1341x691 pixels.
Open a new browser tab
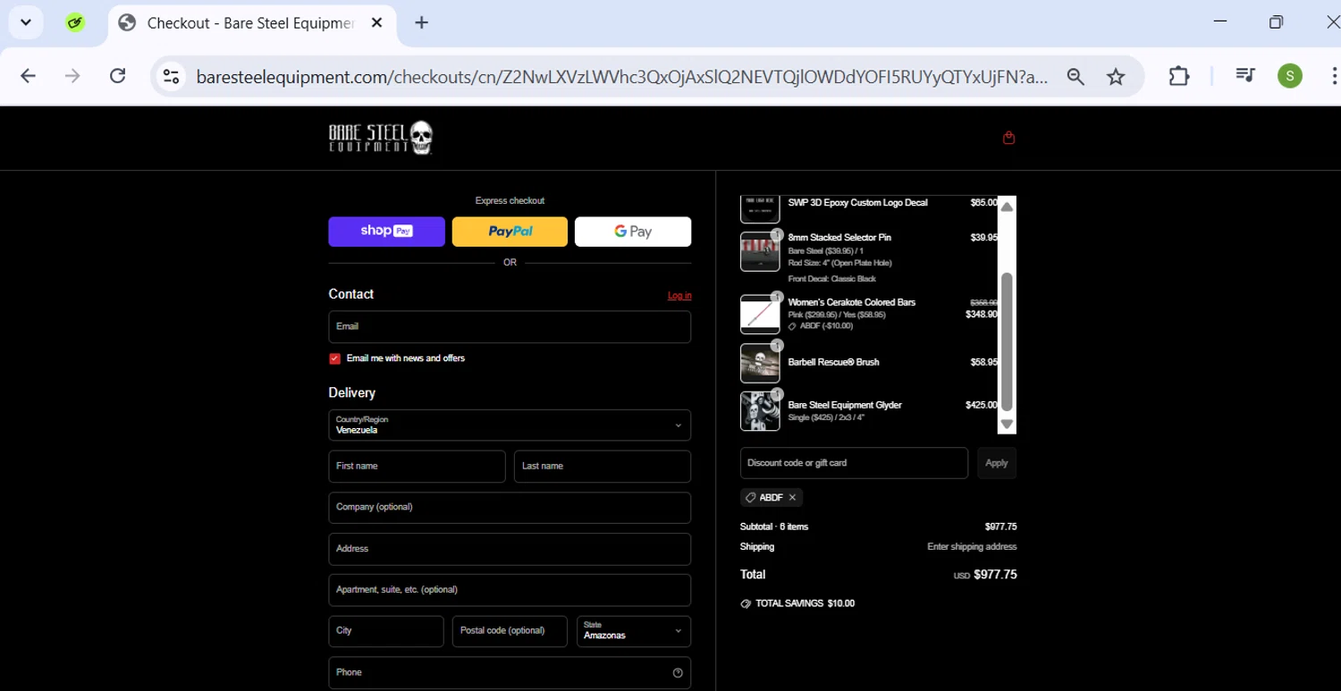[422, 23]
